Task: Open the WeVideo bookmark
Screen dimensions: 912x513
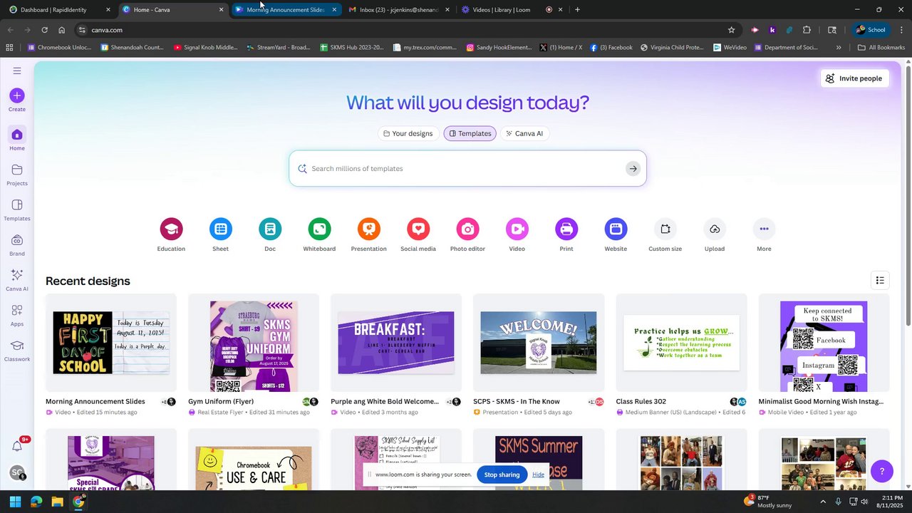Action: coord(730,48)
